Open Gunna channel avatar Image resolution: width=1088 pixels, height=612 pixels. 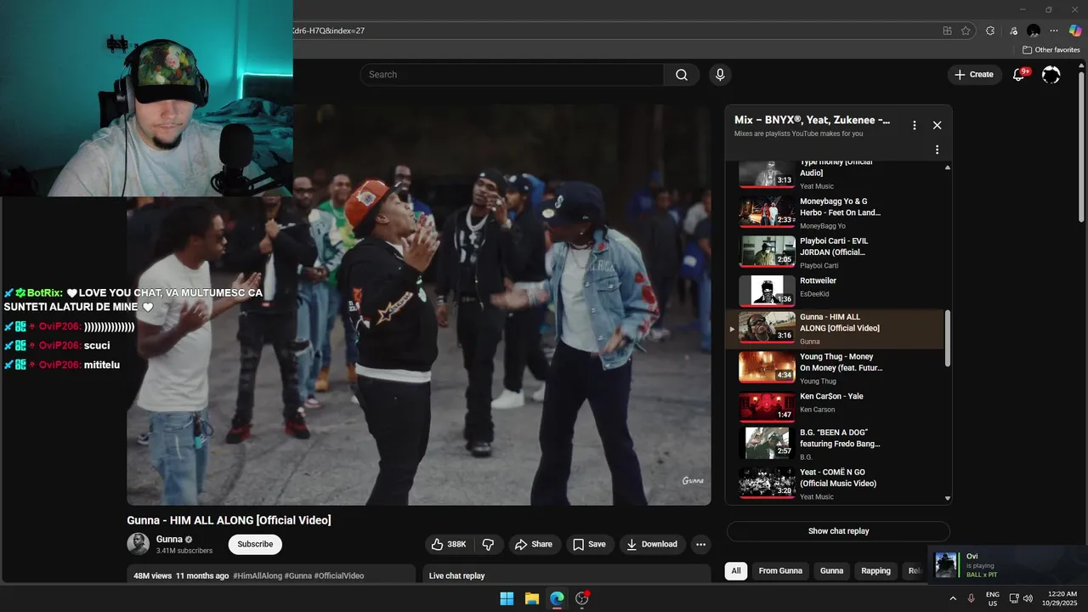pos(138,544)
